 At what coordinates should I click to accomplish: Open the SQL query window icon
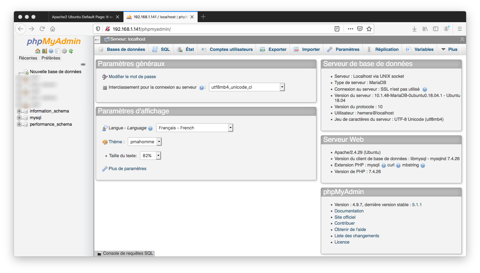point(58,51)
